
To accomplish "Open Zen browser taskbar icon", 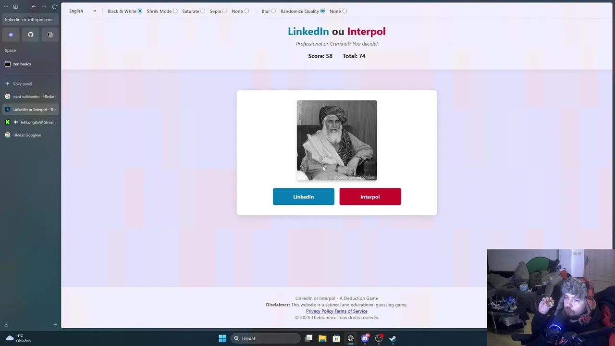I will point(351,338).
